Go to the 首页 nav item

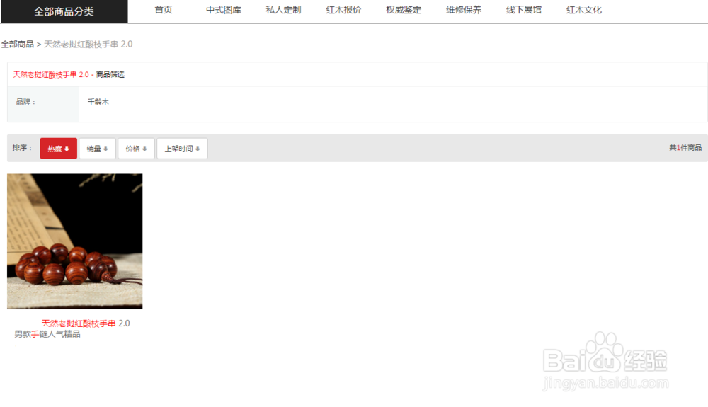(164, 10)
